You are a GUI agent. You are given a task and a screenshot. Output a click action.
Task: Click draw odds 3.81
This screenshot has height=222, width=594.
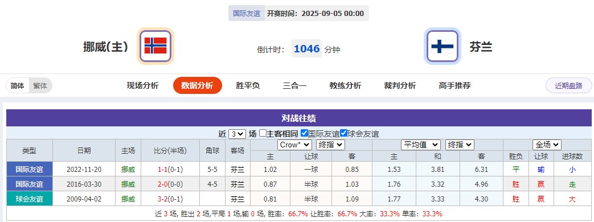(x=437, y=169)
